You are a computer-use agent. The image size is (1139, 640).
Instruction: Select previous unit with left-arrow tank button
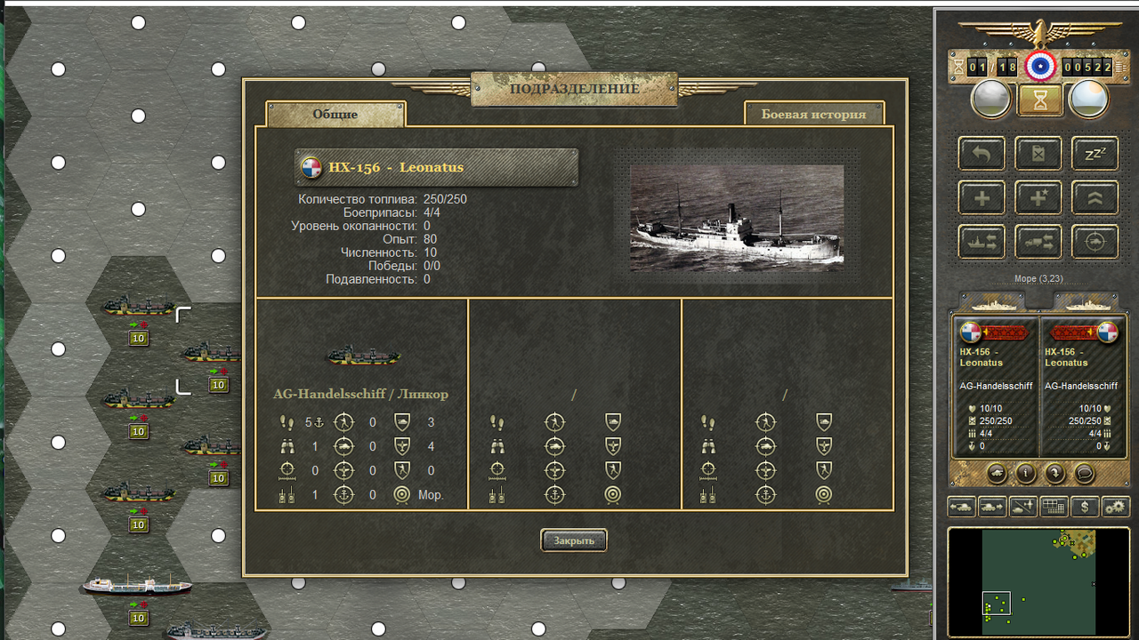(963, 507)
